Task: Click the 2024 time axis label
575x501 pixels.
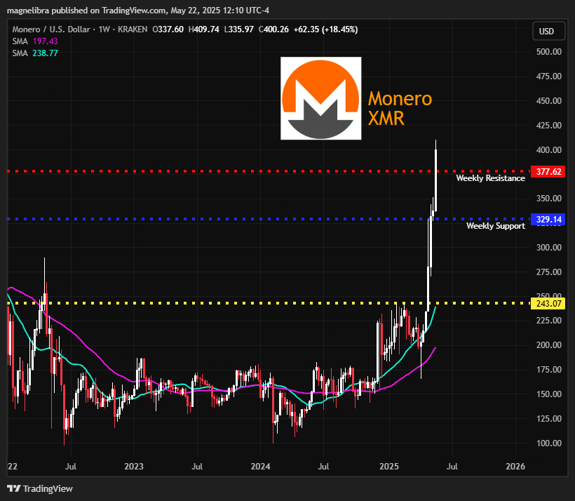Action: 260,467
